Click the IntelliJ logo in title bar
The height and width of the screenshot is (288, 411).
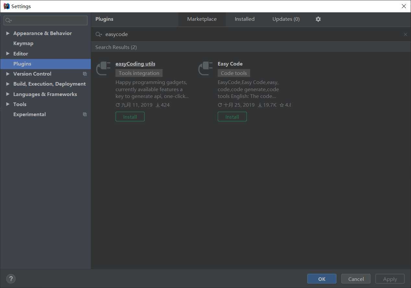pos(6,6)
